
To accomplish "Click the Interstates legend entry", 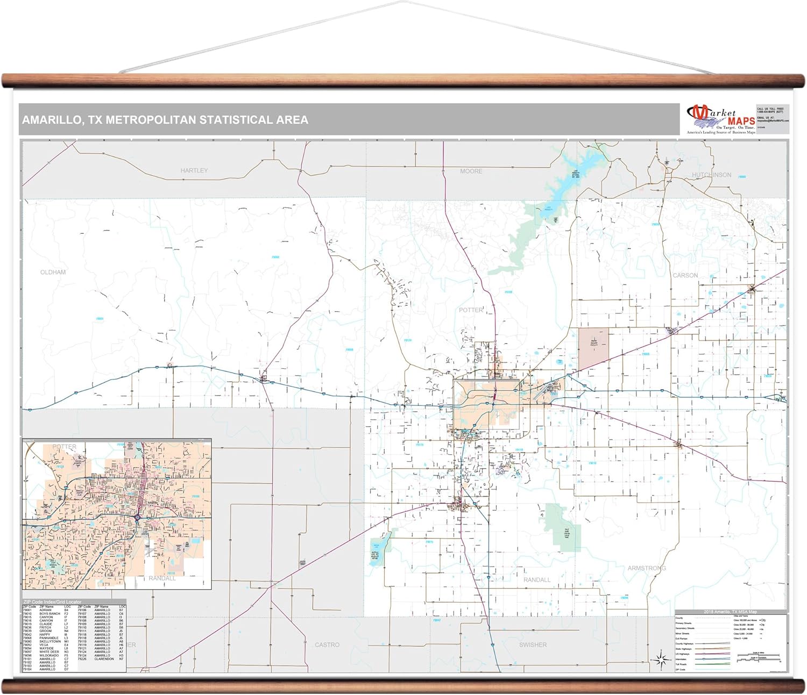I will tap(703, 659).
